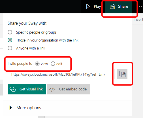Click the Sway share link field
This screenshot has width=143, height=118.
coord(61,74)
